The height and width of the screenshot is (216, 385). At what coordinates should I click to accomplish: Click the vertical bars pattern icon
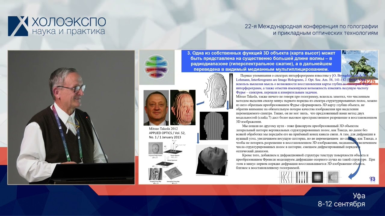pyautogui.click(x=302, y=177)
